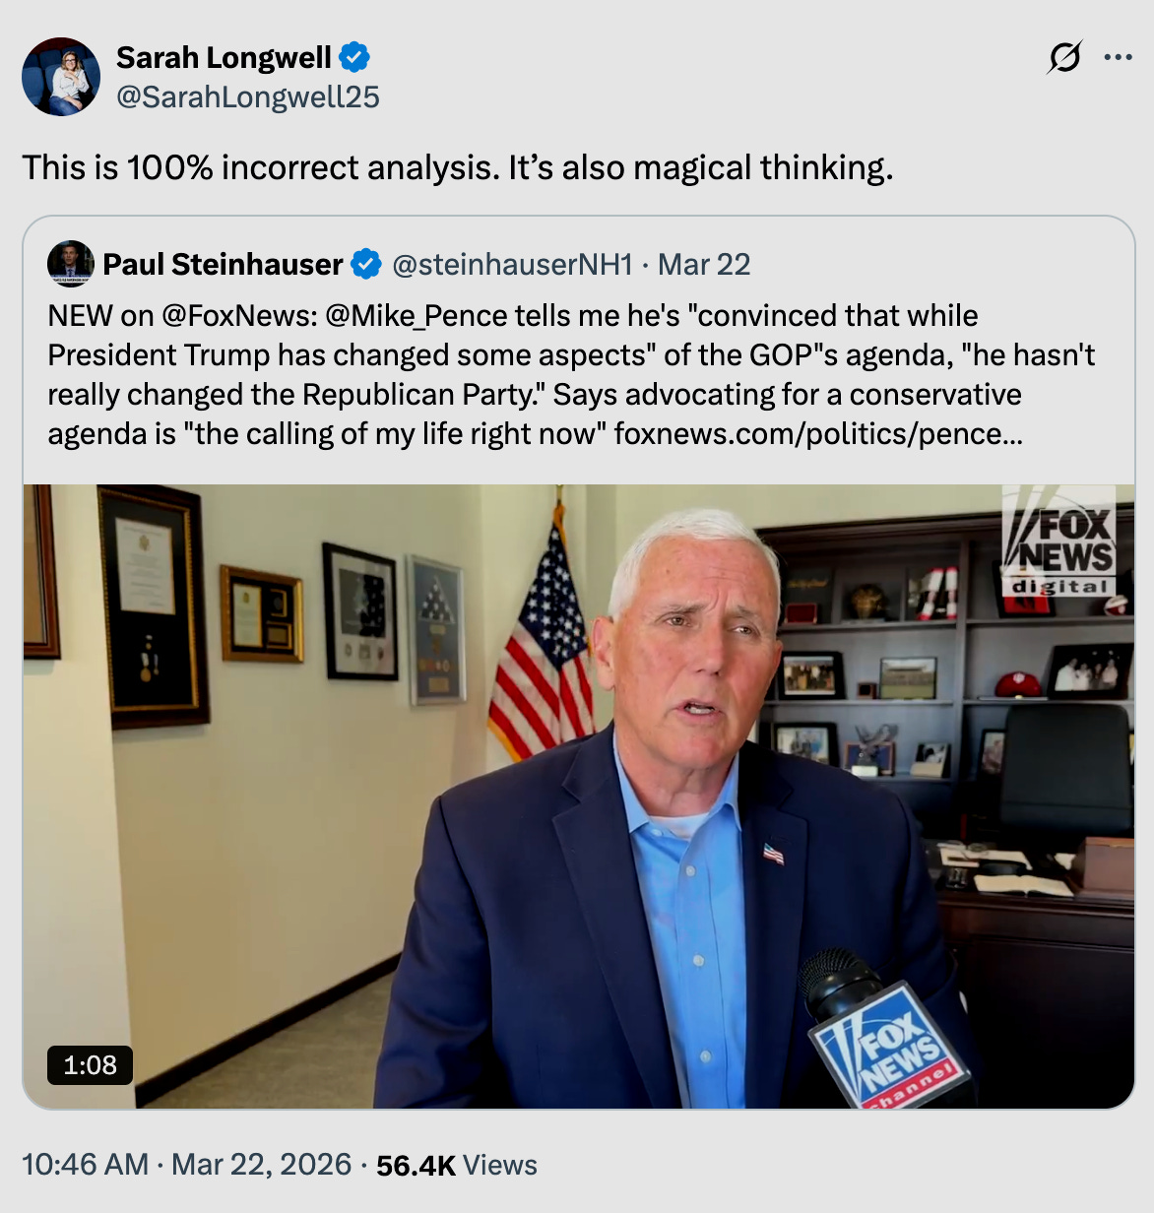Click the quoted tweet's Mar 22 date
Image resolution: width=1154 pixels, height=1213 pixels.
pos(704,264)
